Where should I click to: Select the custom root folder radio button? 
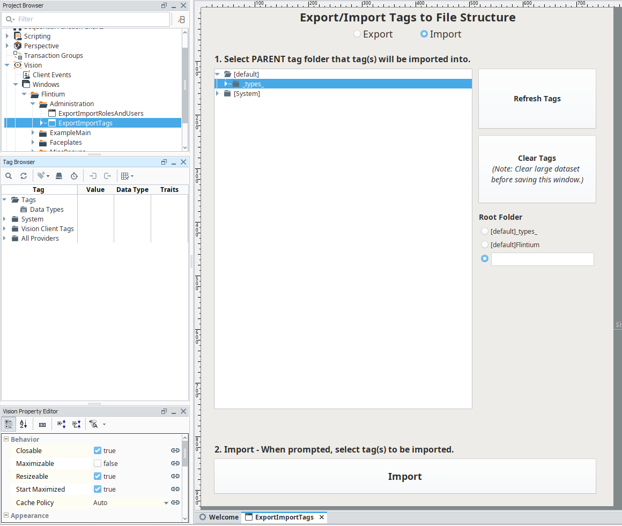tap(484, 258)
